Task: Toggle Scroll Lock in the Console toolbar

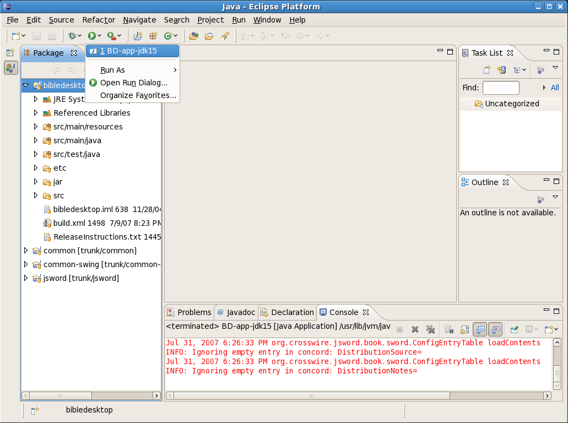Action: click(464, 329)
